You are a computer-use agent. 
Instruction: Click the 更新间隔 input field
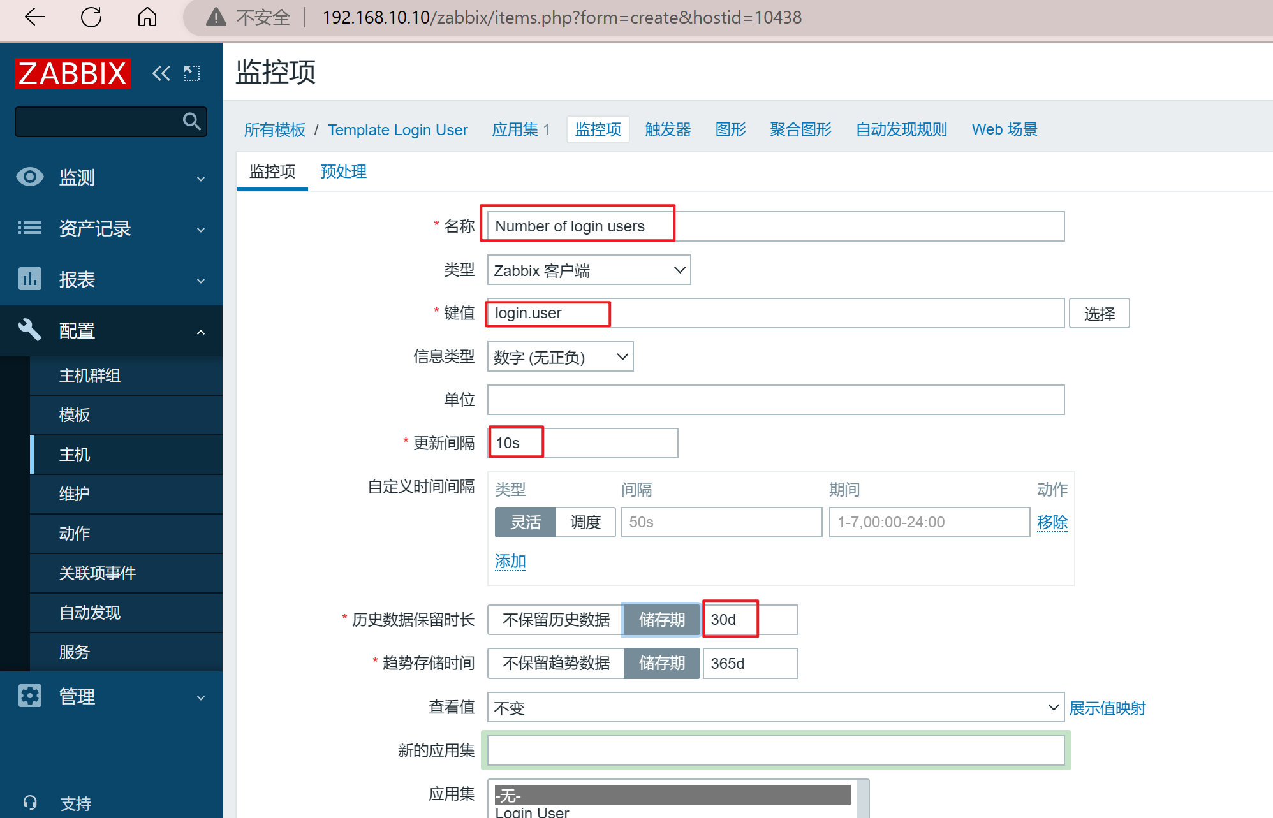[x=583, y=443]
